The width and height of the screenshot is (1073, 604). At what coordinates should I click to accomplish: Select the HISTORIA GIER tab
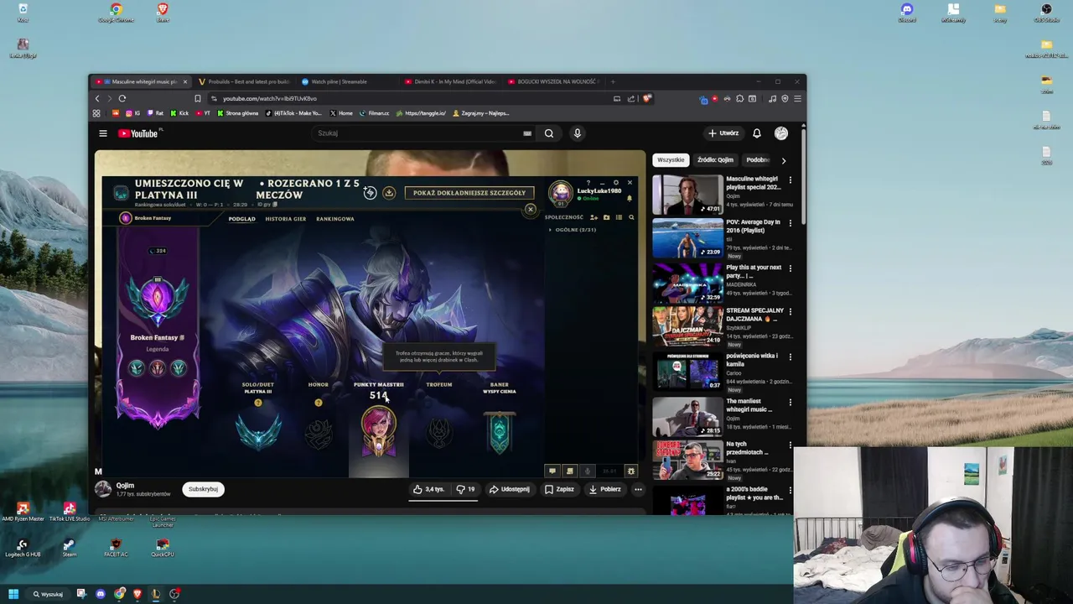click(285, 219)
